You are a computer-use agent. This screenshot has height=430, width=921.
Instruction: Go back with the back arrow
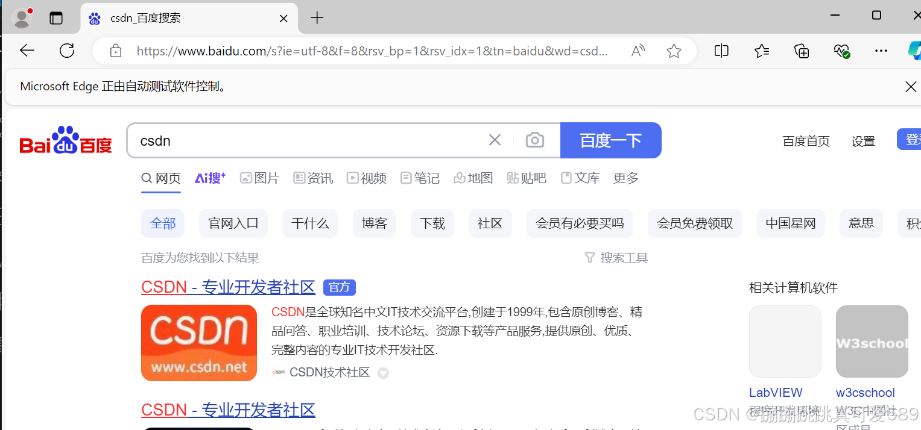(x=27, y=51)
